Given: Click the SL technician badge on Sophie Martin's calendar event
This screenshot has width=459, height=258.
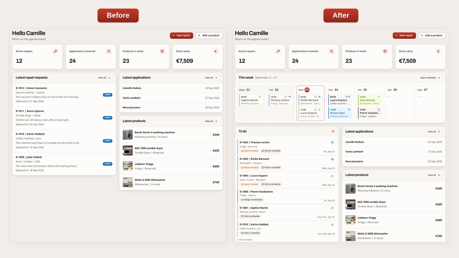Looking at the screenshot, I should (x=260, y=97).
